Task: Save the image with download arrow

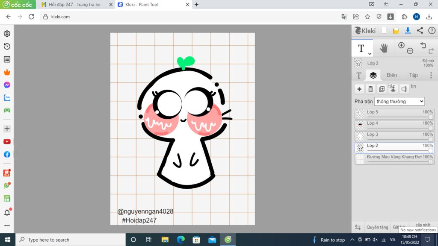Action: pos(408,30)
